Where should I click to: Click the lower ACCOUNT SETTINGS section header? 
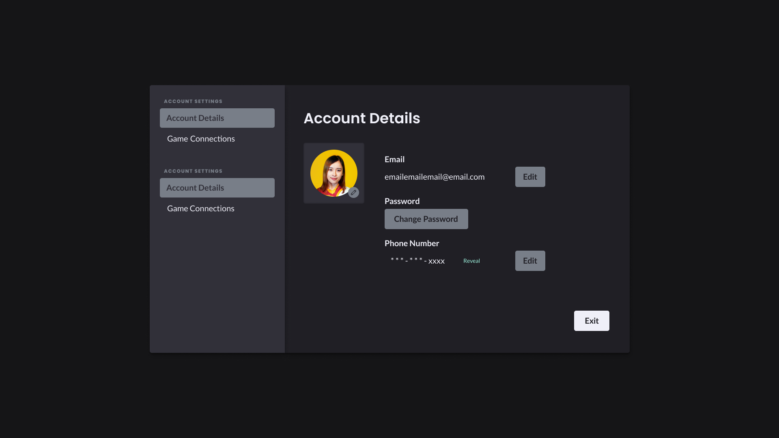pos(193,171)
